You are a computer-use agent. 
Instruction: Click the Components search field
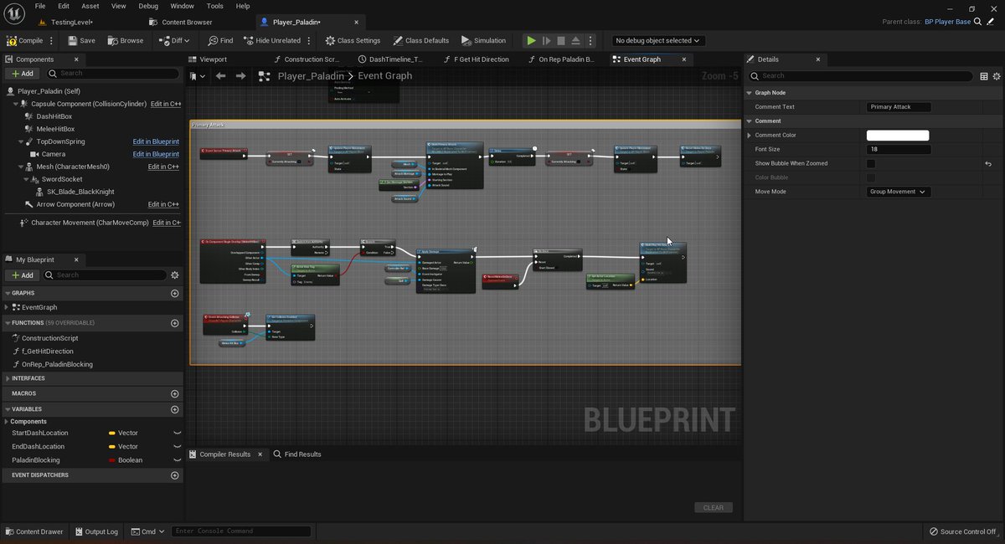coord(114,74)
